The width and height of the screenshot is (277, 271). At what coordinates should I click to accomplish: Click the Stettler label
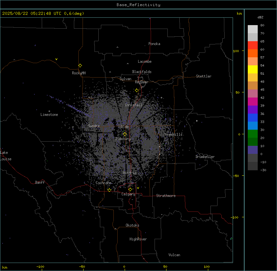[204, 76]
